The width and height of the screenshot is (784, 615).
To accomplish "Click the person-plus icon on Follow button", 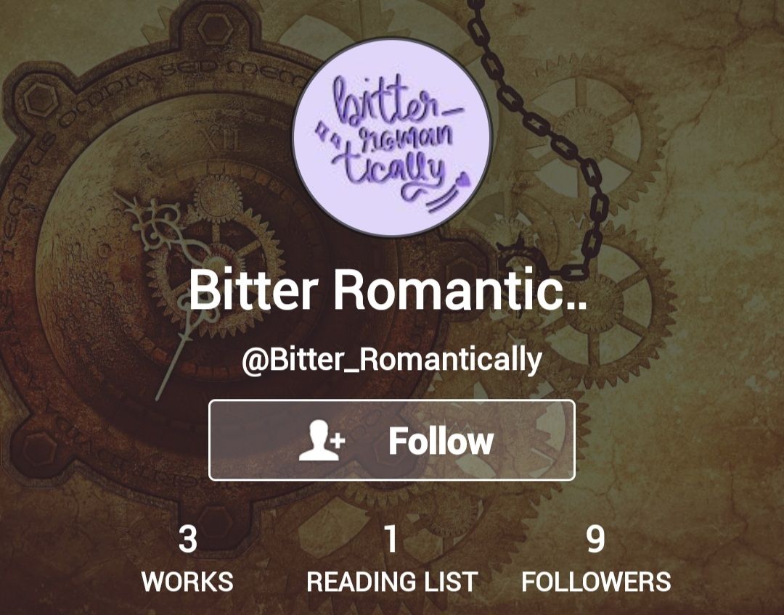I will pos(322,440).
